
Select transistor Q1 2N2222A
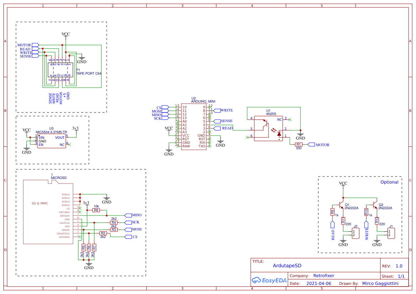coord(342,206)
